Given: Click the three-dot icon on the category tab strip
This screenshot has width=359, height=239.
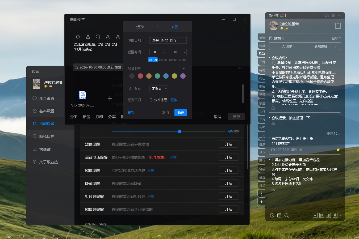Looking at the screenshot, I should 261,194.
